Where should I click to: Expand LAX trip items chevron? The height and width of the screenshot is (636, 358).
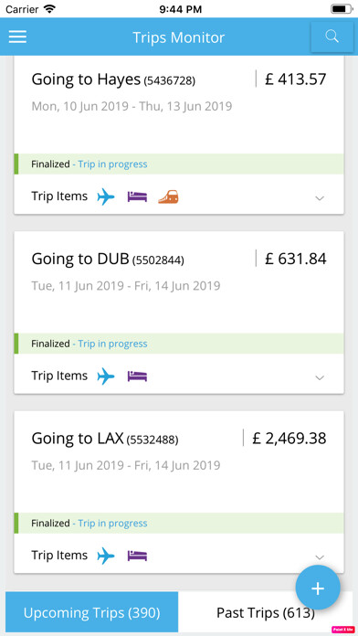(x=320, y=556)
